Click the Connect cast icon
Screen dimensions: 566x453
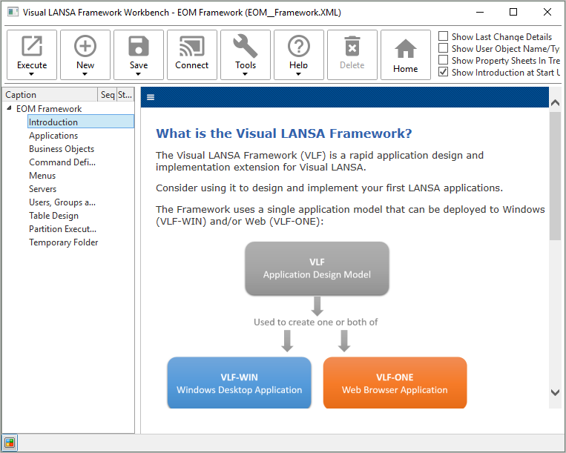pyautogui.click(x=192, y=46)
